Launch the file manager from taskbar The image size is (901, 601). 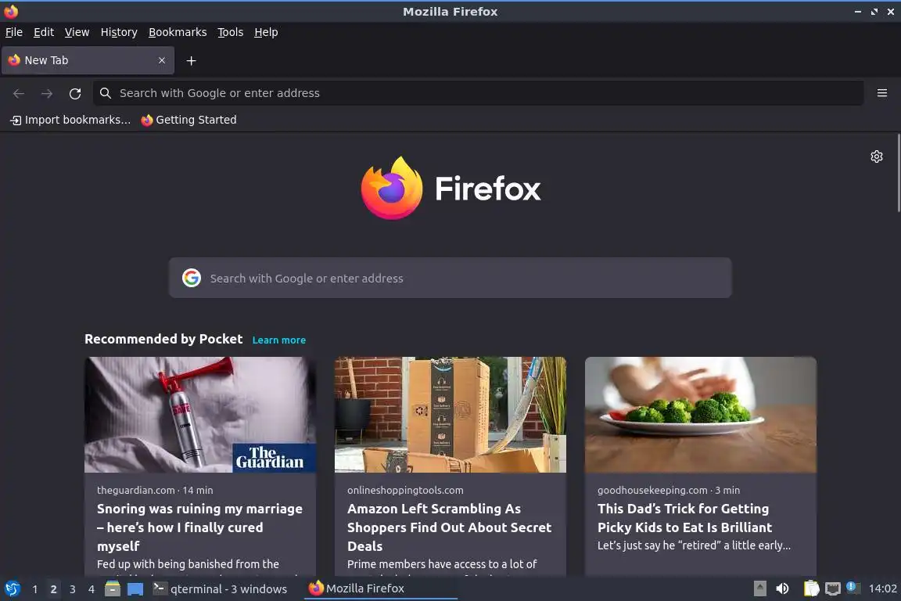tap(113, 588)
